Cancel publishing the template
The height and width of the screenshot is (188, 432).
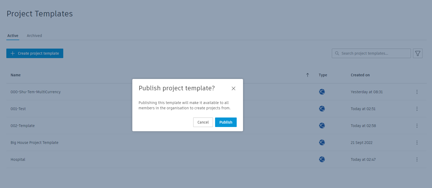[x=203, y=122]
